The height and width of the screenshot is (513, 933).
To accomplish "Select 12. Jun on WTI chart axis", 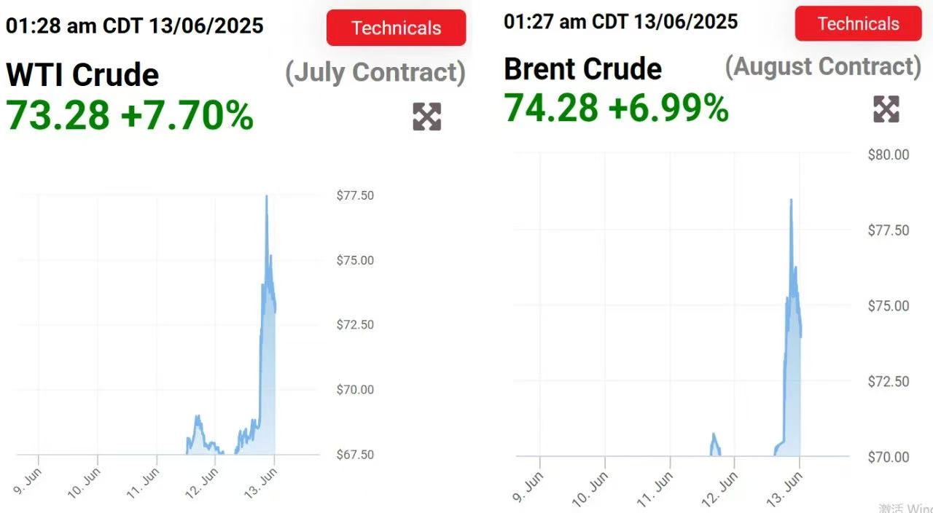I will click(203, 481).
